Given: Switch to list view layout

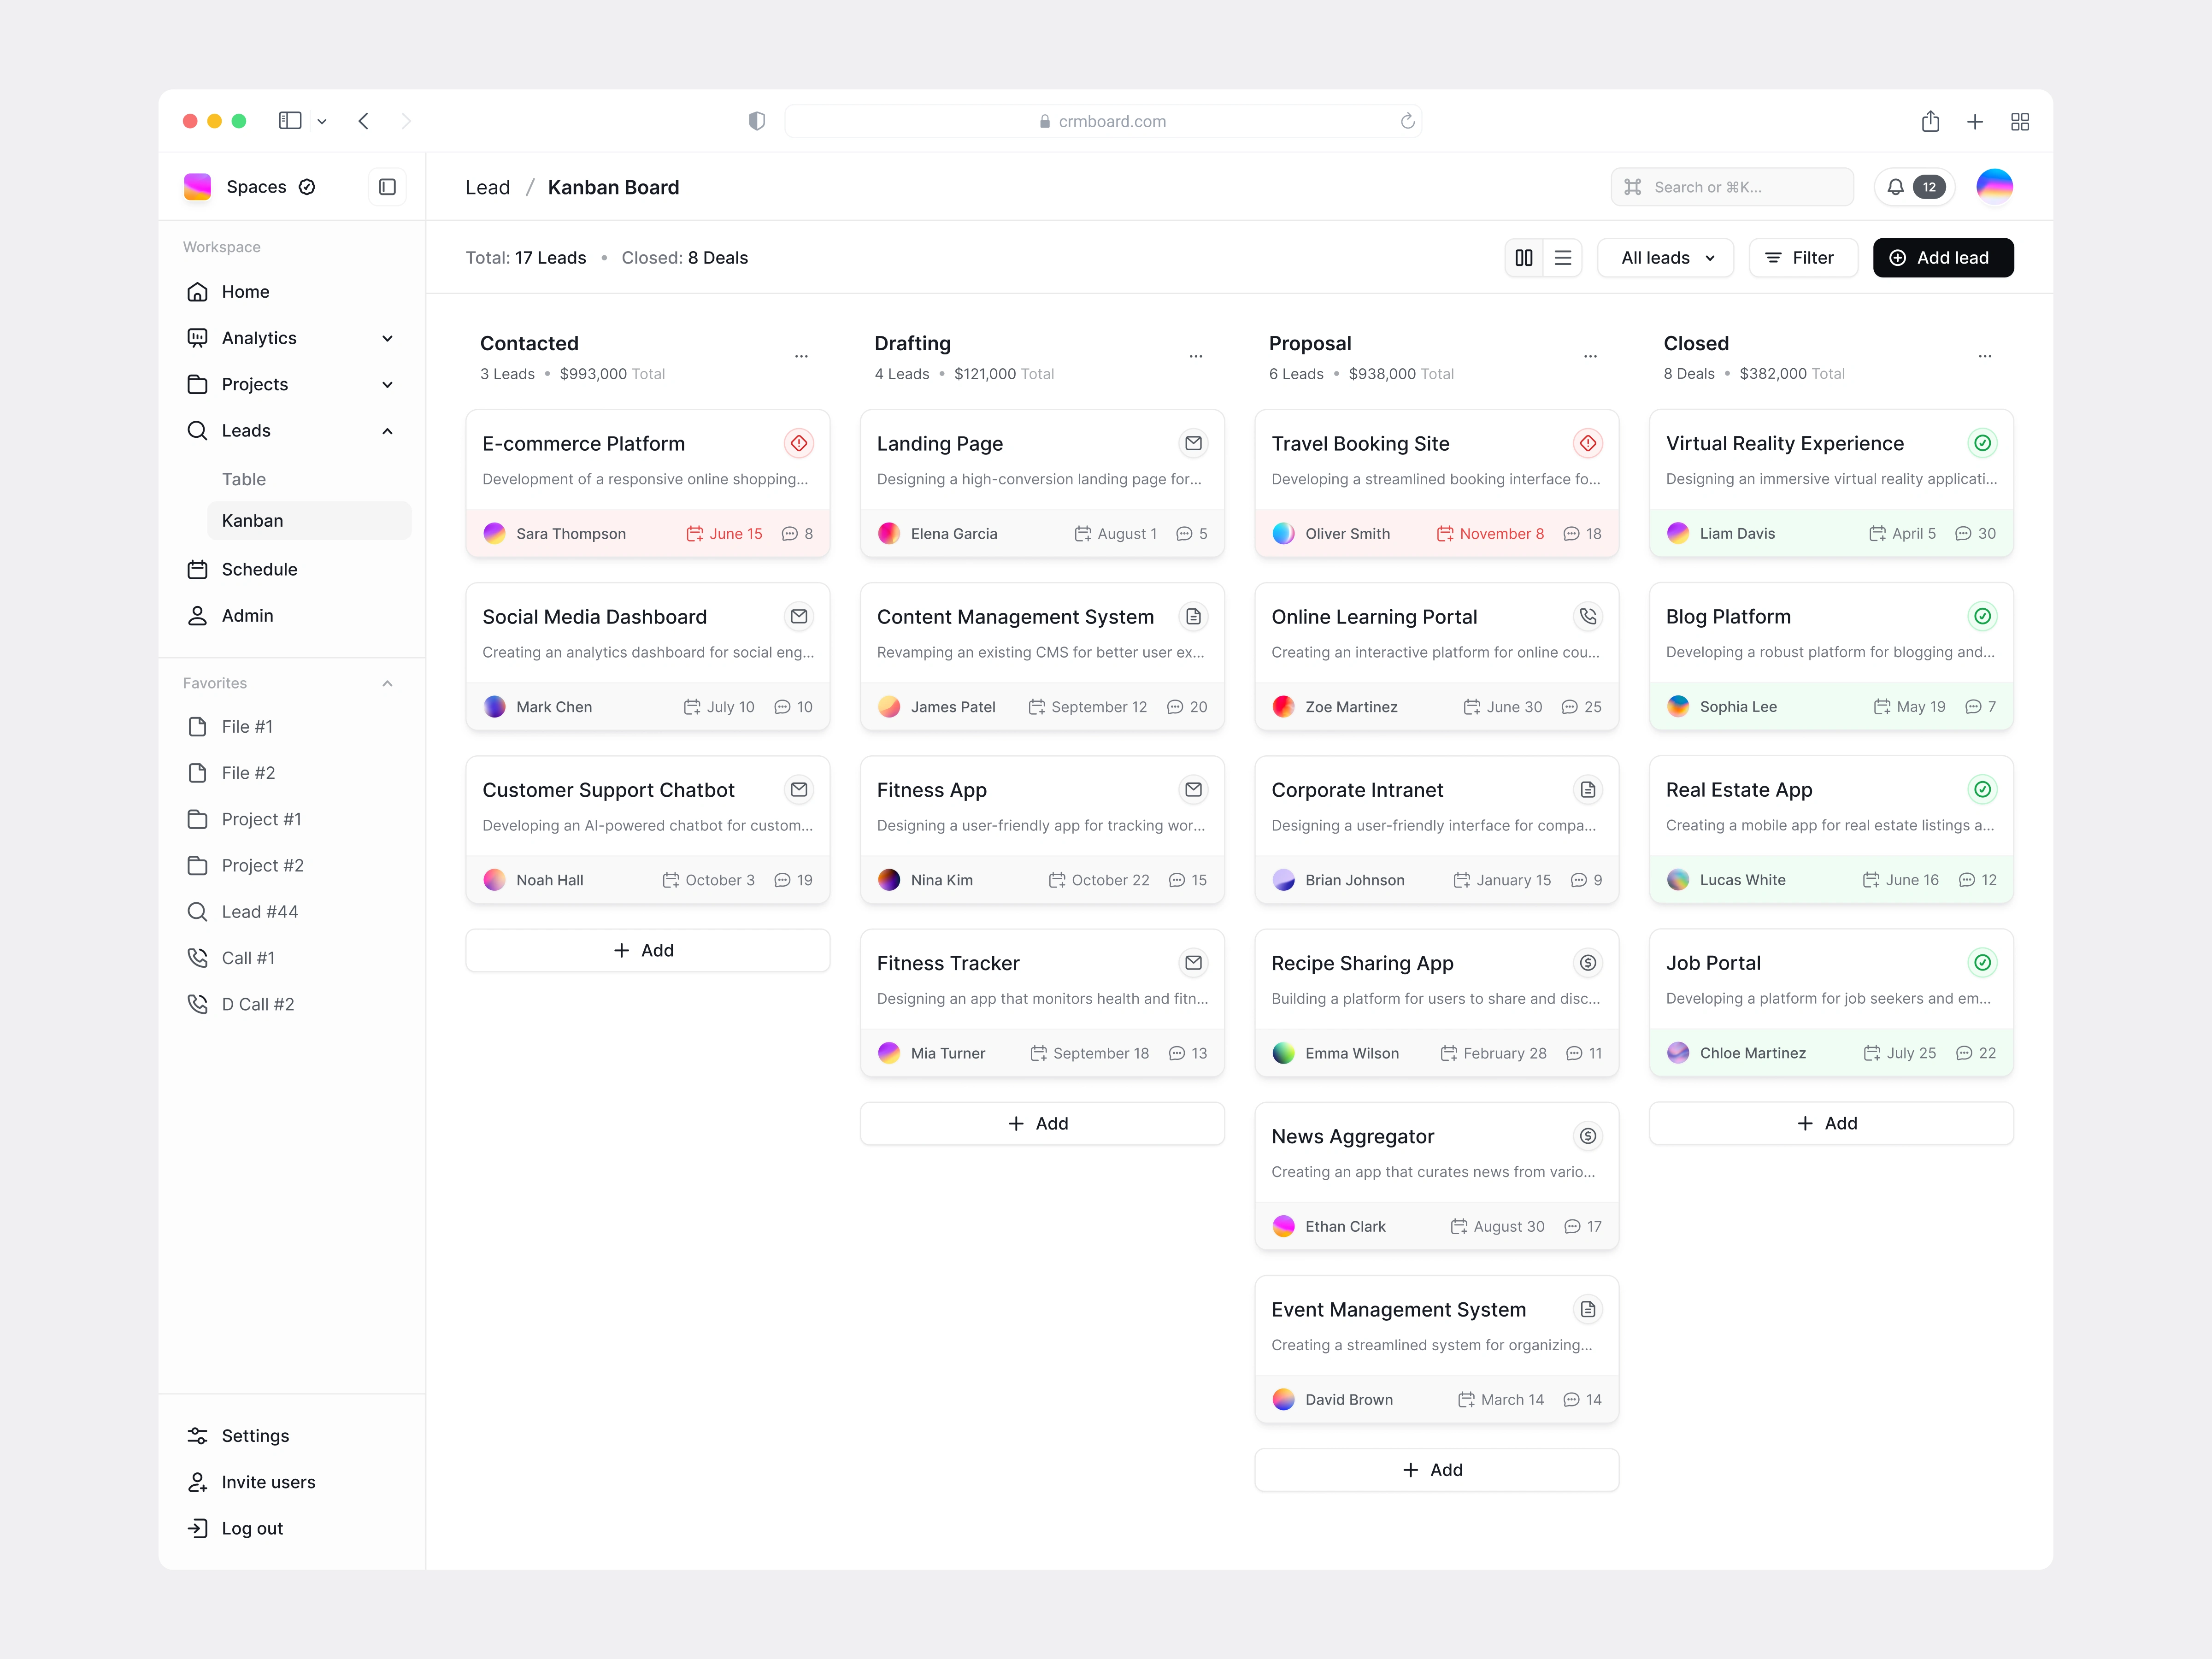Looking at the screenshot, I should pyautogui.click(x=1563, y=258).
